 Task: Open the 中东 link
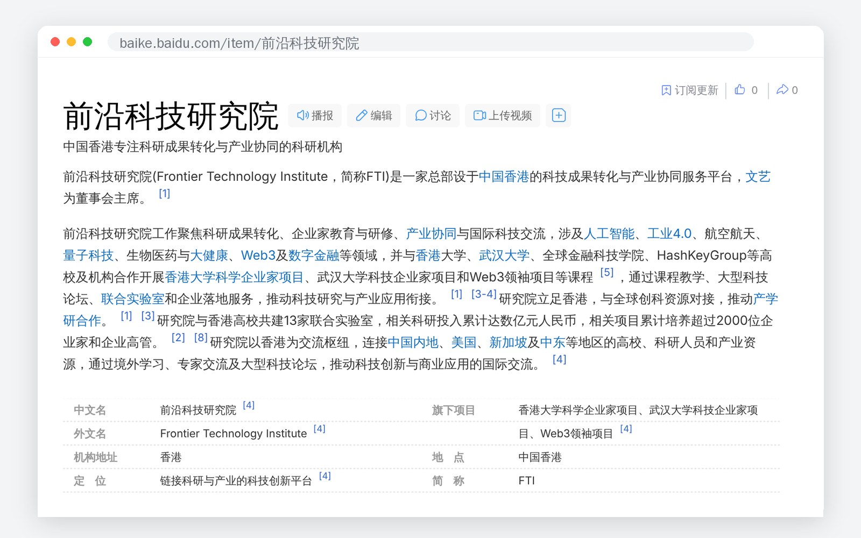pos(552,342)
